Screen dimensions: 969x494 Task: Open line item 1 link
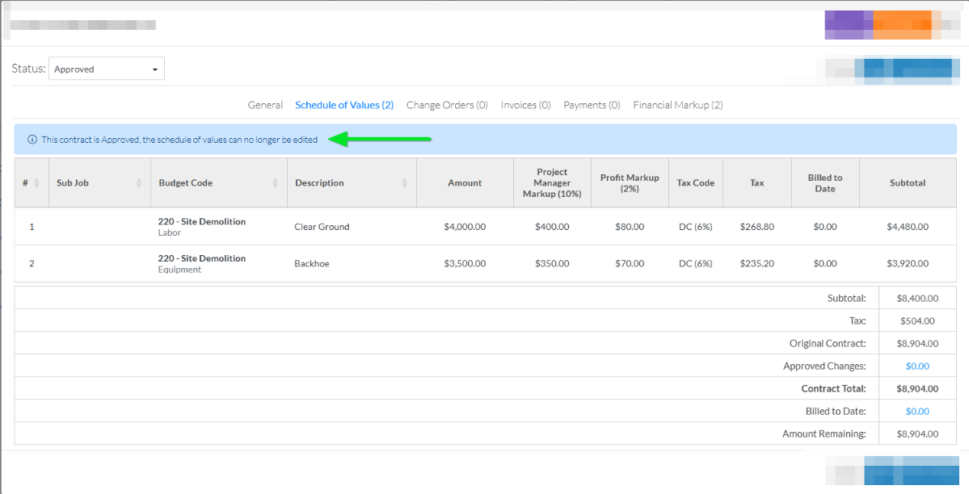point(32,227)
